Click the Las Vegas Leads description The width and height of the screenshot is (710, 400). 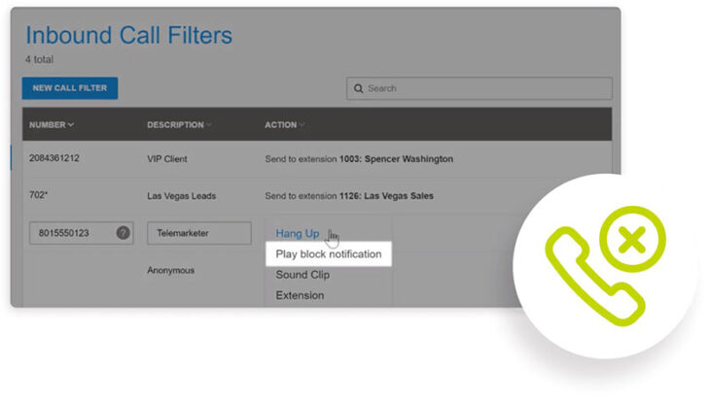click(181, 195)
